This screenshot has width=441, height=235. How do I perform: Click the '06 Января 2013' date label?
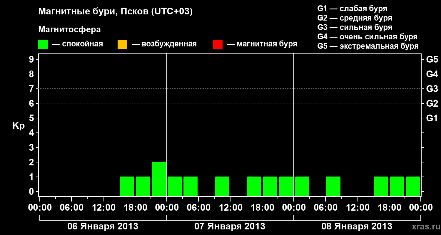pos(103,226)
